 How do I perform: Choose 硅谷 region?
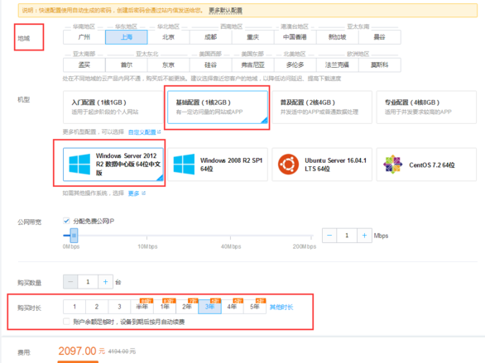coord(211,64)
